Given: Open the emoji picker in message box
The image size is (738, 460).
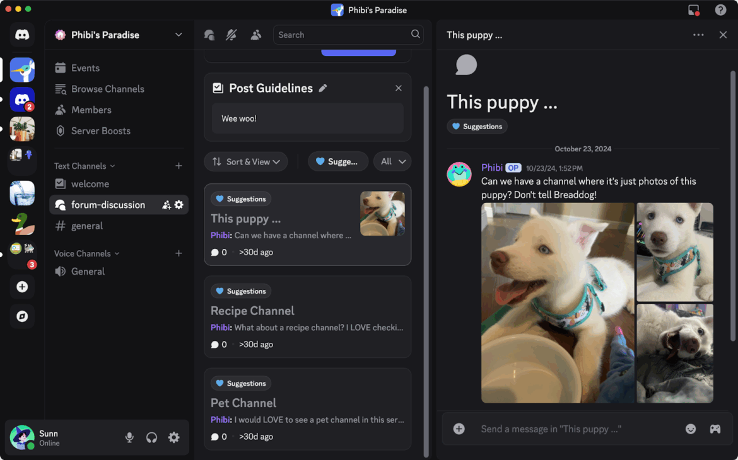Looking at the screenshot, I should (x=691, y=429).
